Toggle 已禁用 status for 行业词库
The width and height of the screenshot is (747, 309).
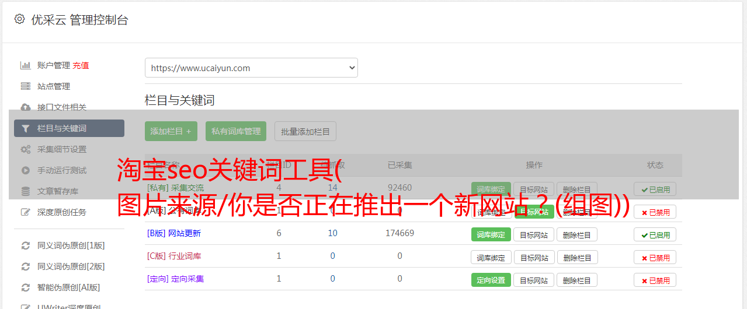pyautogui.click(x=655, y=258)
